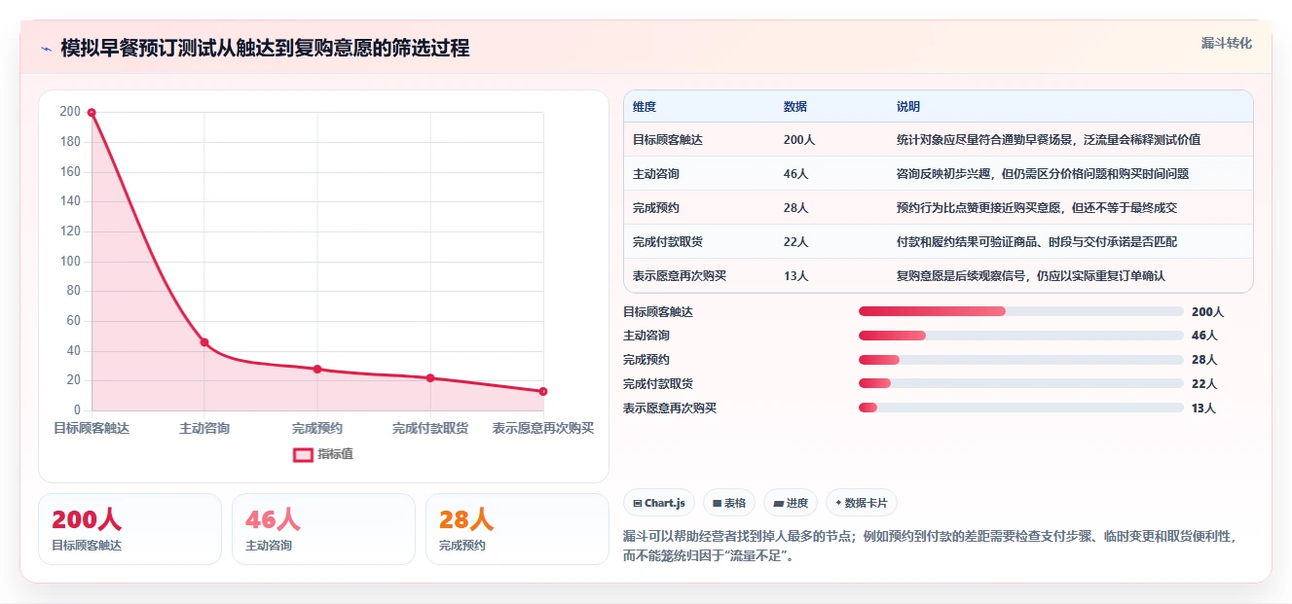Click the 主动咨询 progress bar
Image resolution: width=1292 pixels, height=604 pixels.
point(1020,336)
